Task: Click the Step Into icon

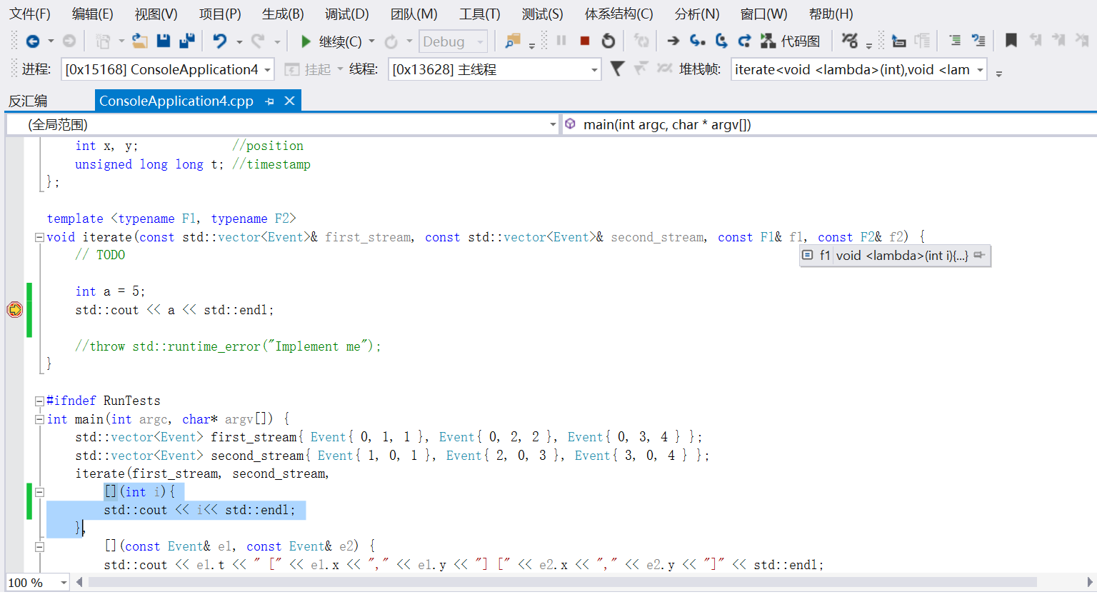Action: 698,41
